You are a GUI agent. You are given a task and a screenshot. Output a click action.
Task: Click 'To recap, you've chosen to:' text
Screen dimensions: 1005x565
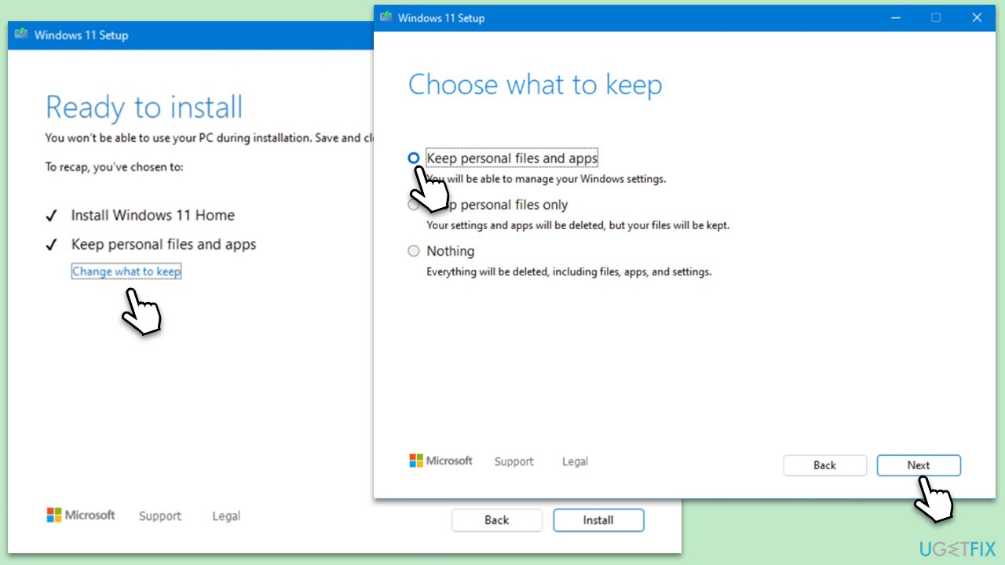[x=115, y=166]
